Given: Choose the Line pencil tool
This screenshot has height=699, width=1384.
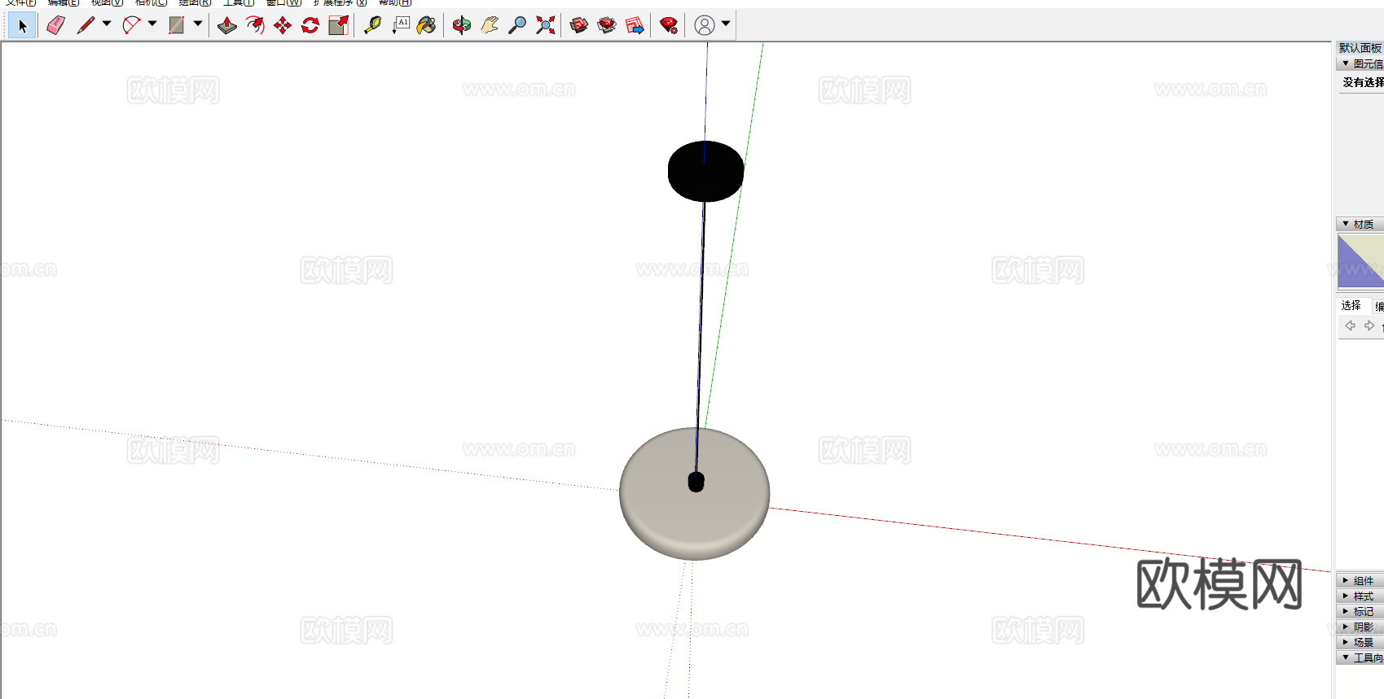Looking at the screenshot, I should (86, 26).
